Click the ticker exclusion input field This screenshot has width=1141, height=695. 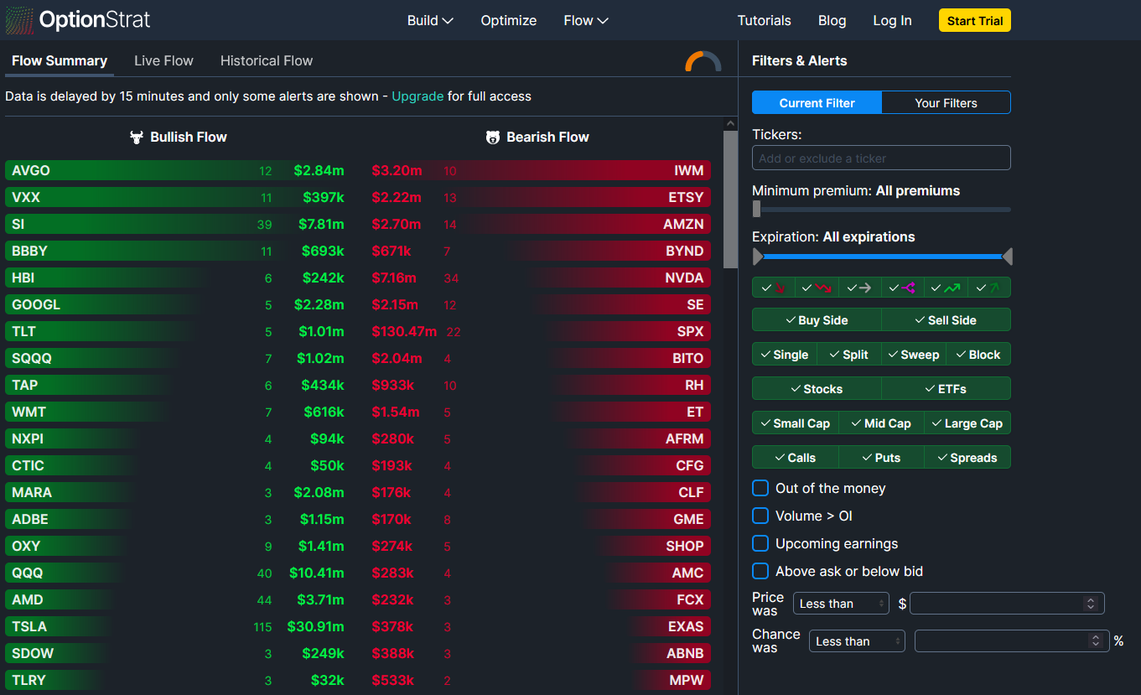pos(881,158)
